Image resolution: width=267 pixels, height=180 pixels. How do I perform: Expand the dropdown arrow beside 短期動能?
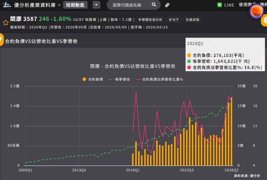[96, 5]
